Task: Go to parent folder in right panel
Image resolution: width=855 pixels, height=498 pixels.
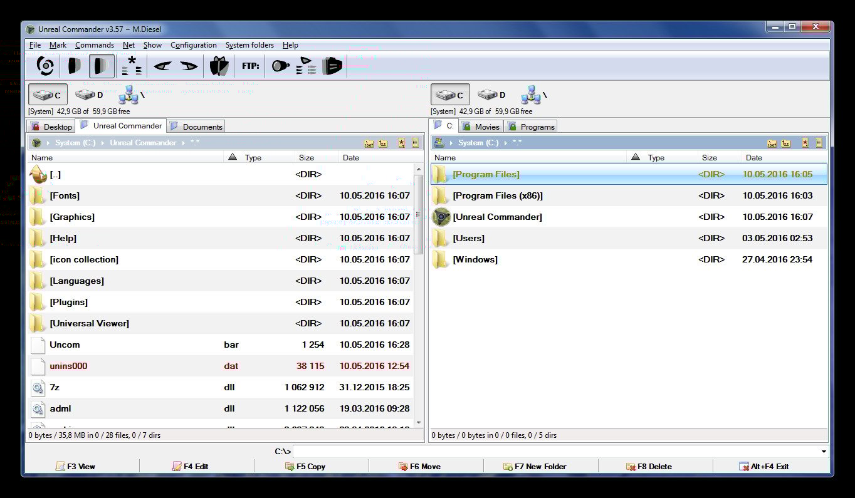Action: point(786,143)
